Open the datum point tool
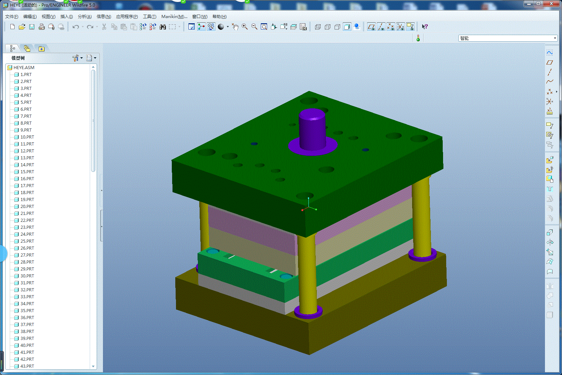 click(549, 91)
